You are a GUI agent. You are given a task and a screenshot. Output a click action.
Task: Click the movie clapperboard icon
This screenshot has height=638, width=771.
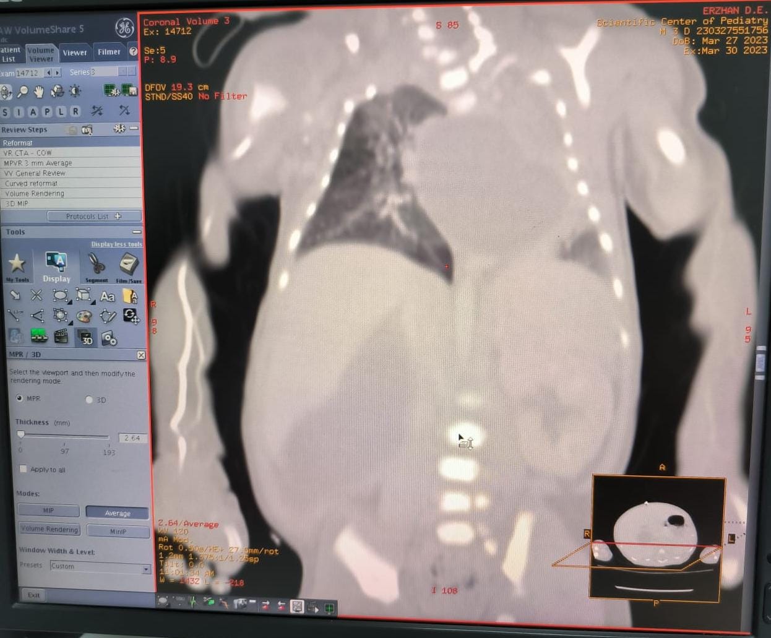tap(61, 337)
